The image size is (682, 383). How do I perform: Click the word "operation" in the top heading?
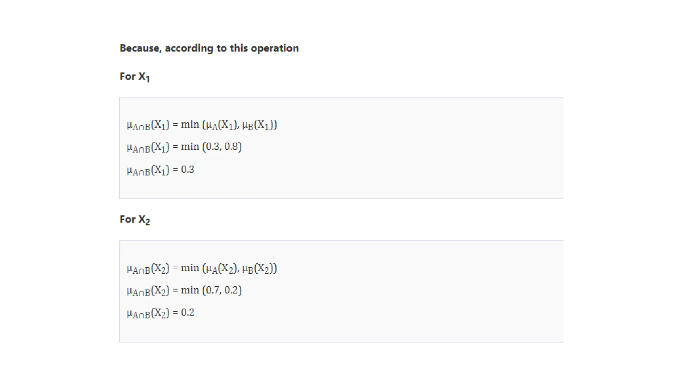(275, 48)
